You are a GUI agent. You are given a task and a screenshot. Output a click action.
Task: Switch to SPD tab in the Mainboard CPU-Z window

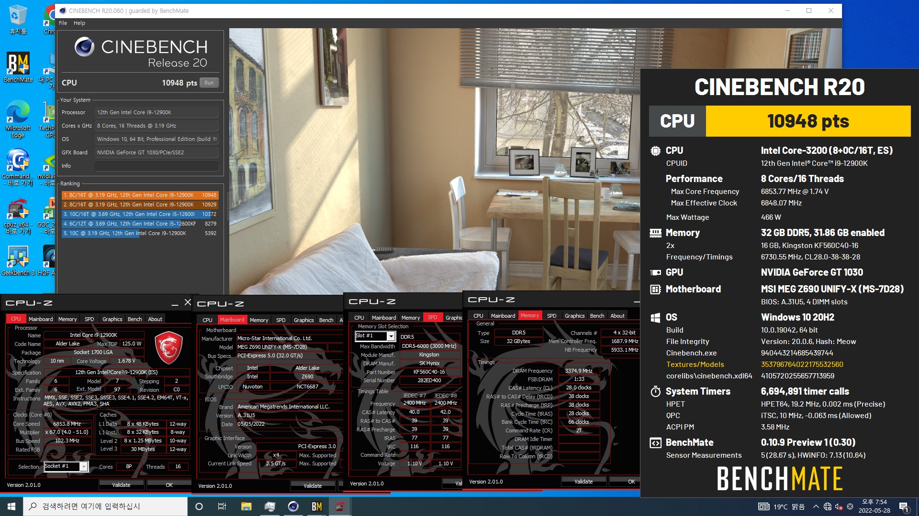(280, 320)
